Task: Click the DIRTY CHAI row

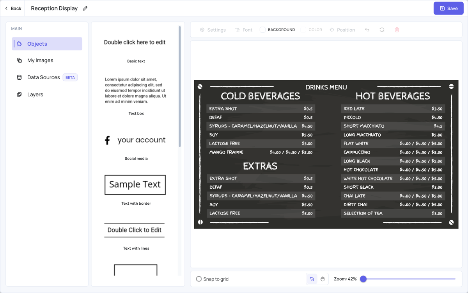Action: [x=393, y=205]
